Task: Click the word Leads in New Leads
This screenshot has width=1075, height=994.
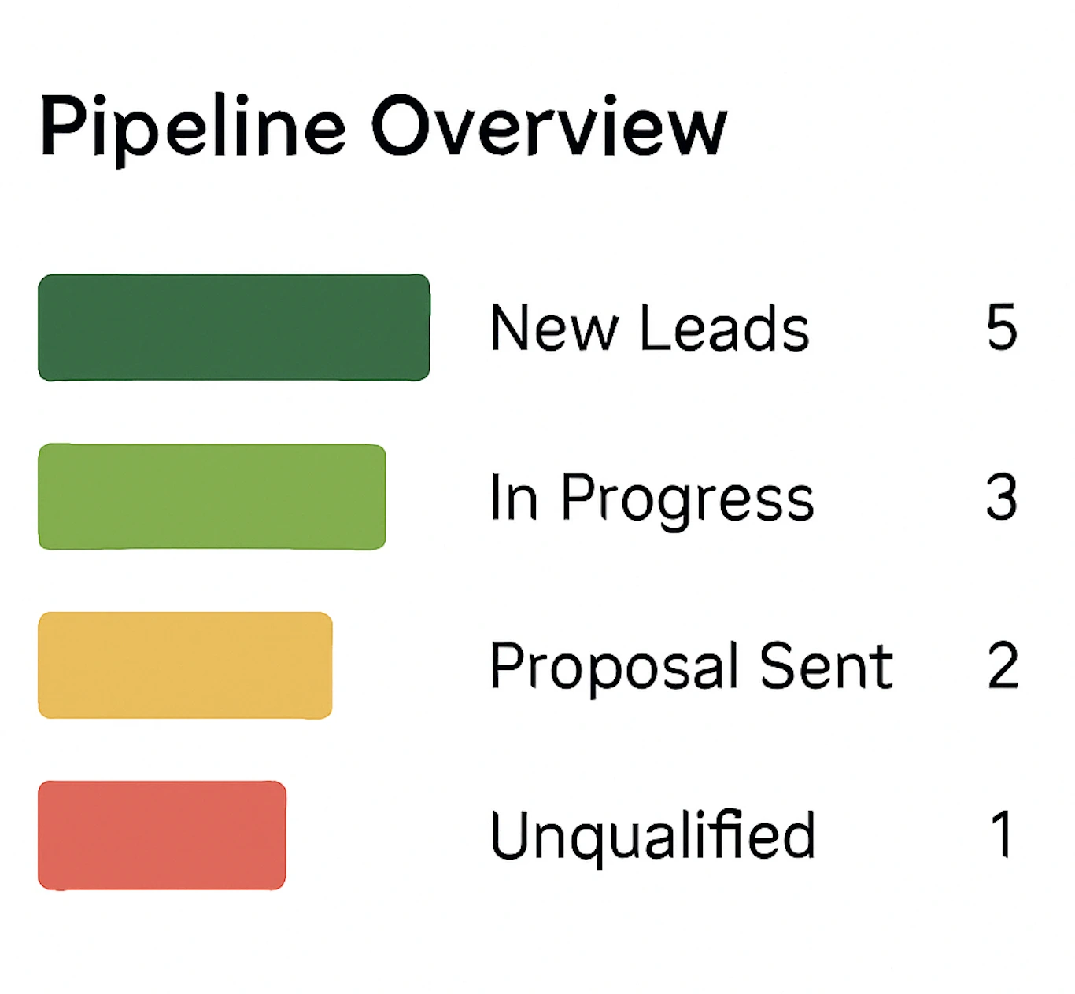Action: pos(724,328)
